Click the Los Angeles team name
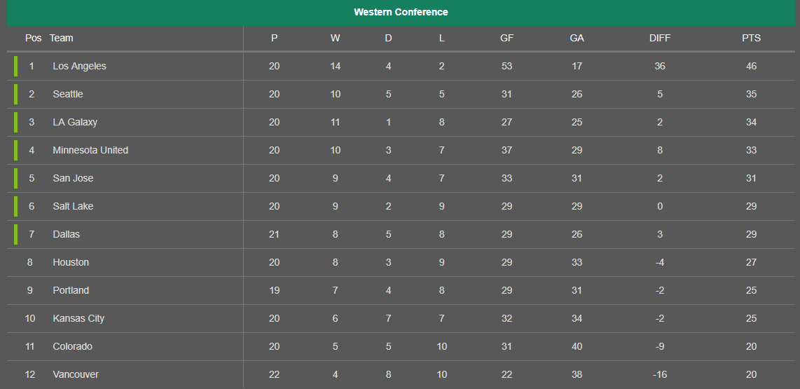 pyautogui.click(x=80, y=67)
